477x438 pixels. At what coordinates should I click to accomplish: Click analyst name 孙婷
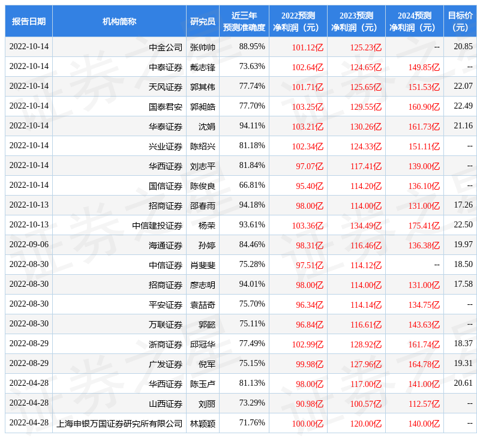click(x=207, y=245)
